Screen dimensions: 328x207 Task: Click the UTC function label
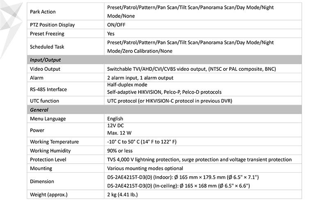(x=45, y=101)
